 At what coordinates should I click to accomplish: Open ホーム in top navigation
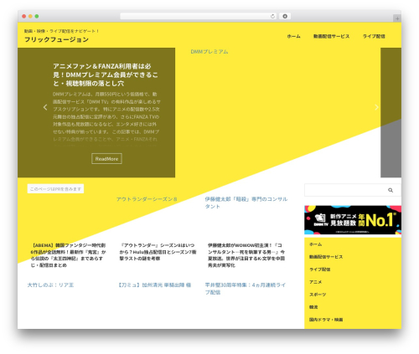coord(293,36)
